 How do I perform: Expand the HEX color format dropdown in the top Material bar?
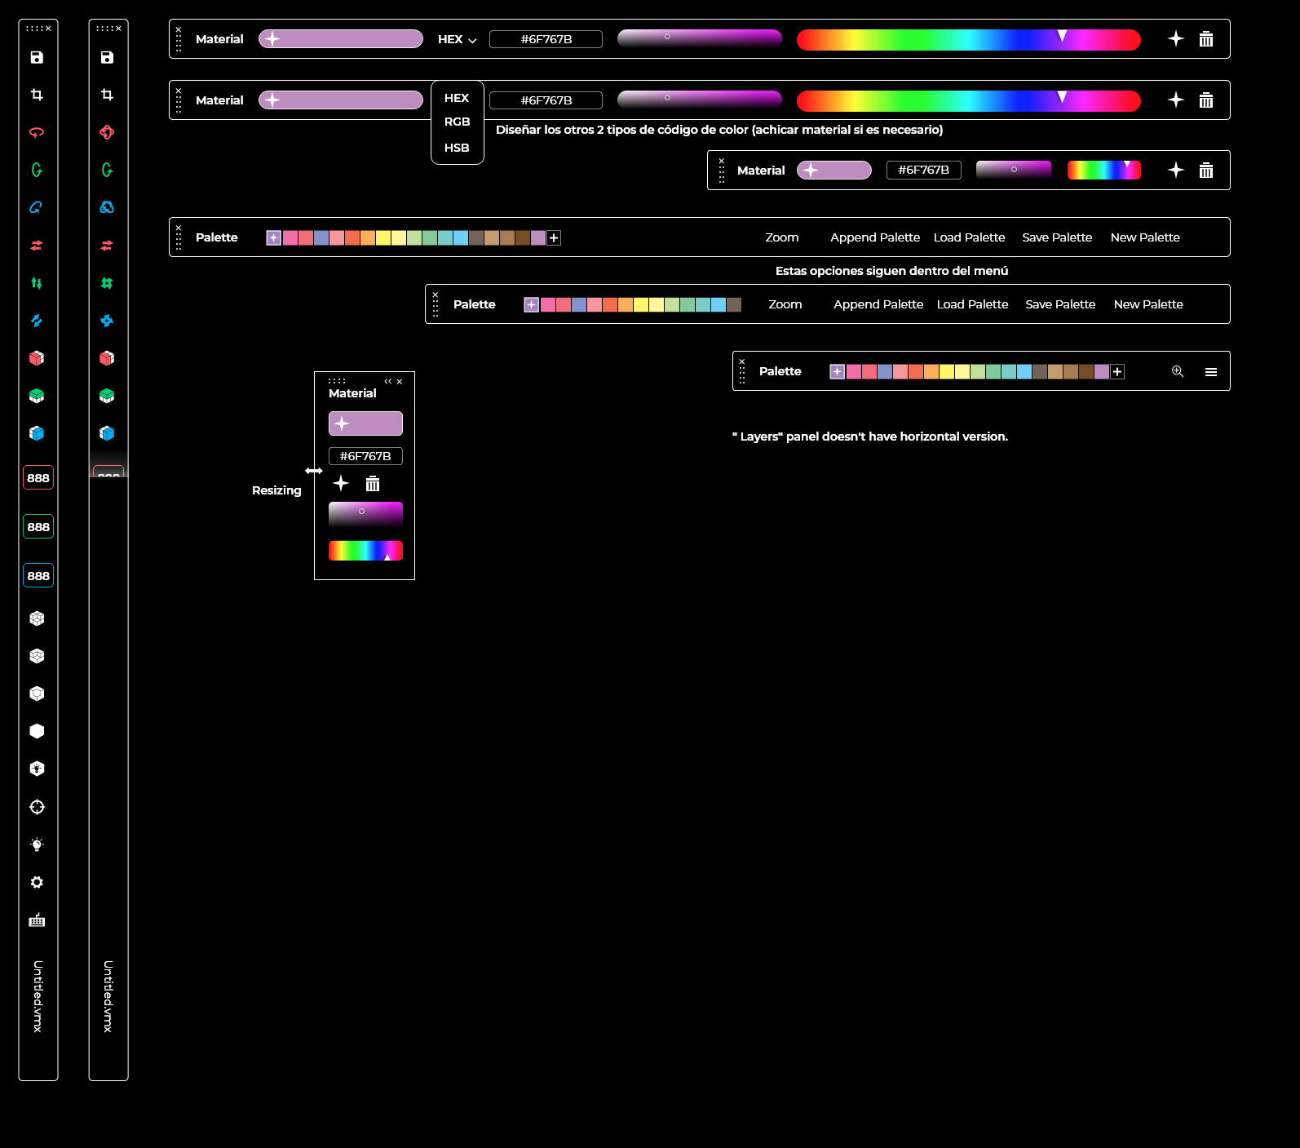point(457,39)
